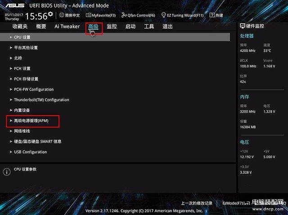Viewport: 288px width, 215px height.
Task: Click the 4200 MHz frequency value
Action: click(247, 51)
